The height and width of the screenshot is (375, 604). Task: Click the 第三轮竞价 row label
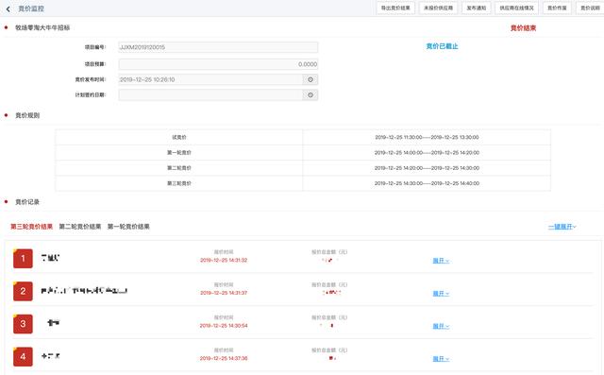click(x=179, y=183)
